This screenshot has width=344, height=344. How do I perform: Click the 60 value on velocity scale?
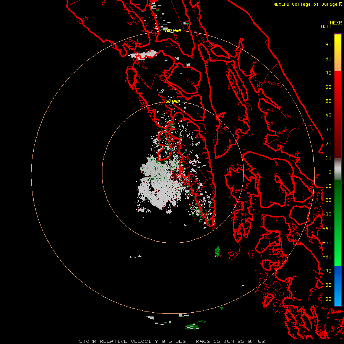(x=328, y=87)
